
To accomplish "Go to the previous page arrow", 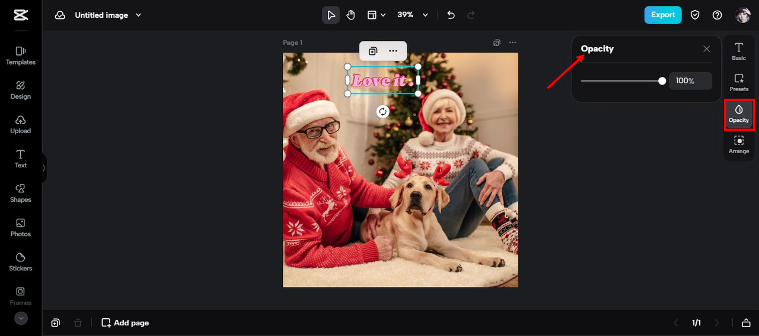I will coord(676,323).
